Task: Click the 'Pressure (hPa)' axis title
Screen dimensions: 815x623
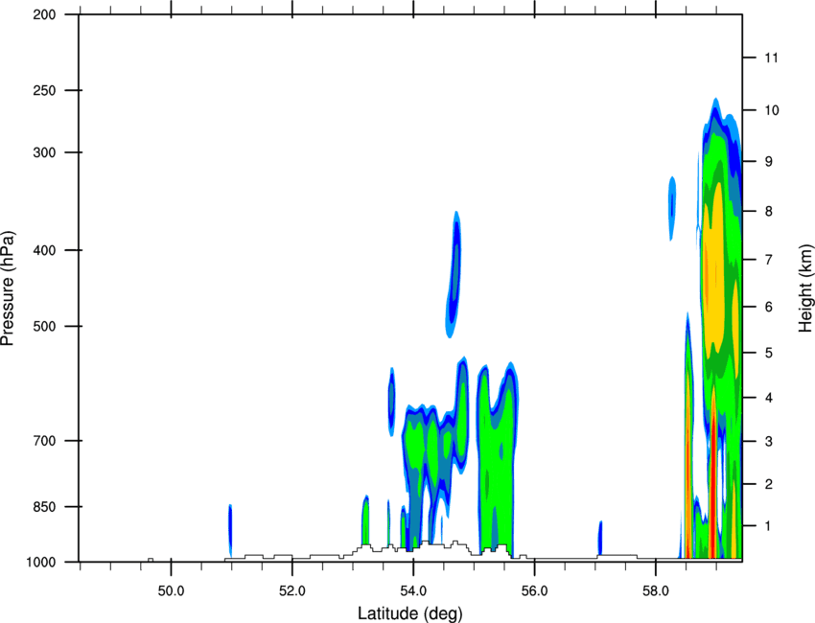Action: pos(8,288)
